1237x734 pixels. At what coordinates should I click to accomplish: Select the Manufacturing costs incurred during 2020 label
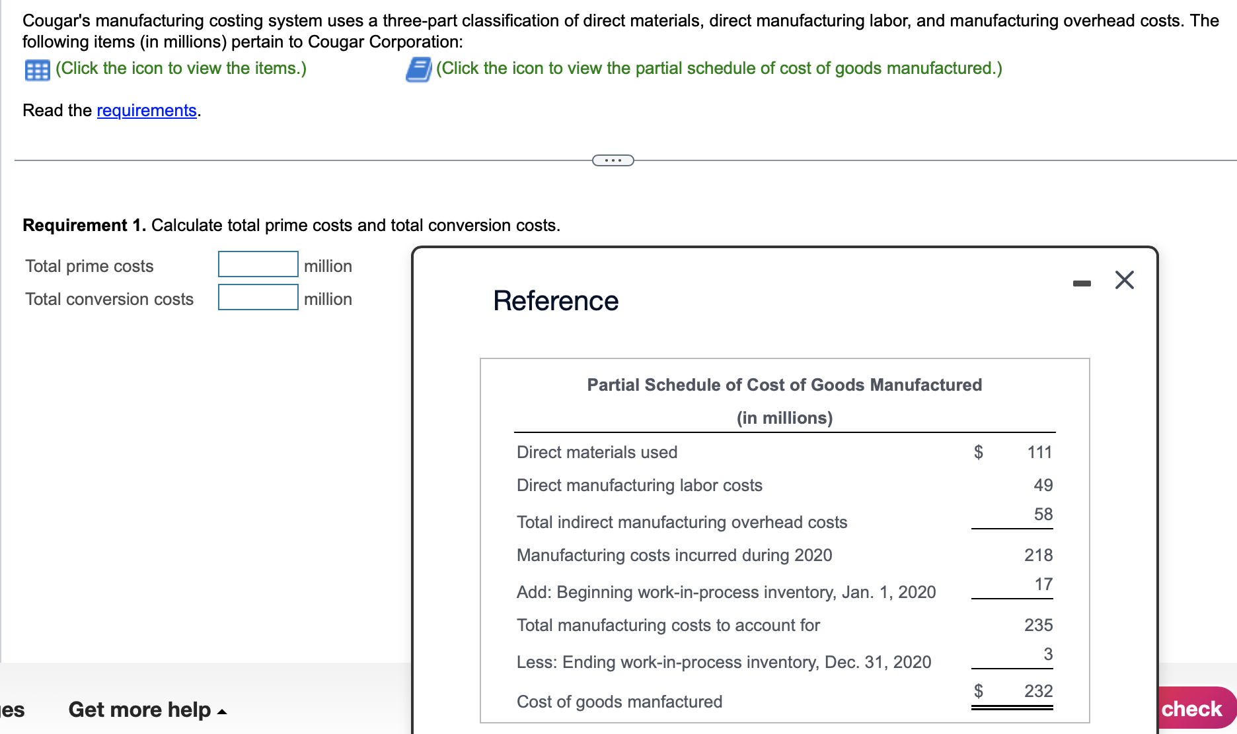674,555
